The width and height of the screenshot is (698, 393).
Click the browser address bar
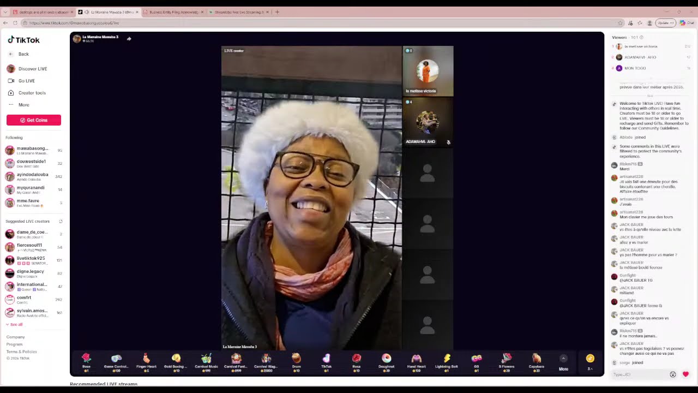pos(322,23)
